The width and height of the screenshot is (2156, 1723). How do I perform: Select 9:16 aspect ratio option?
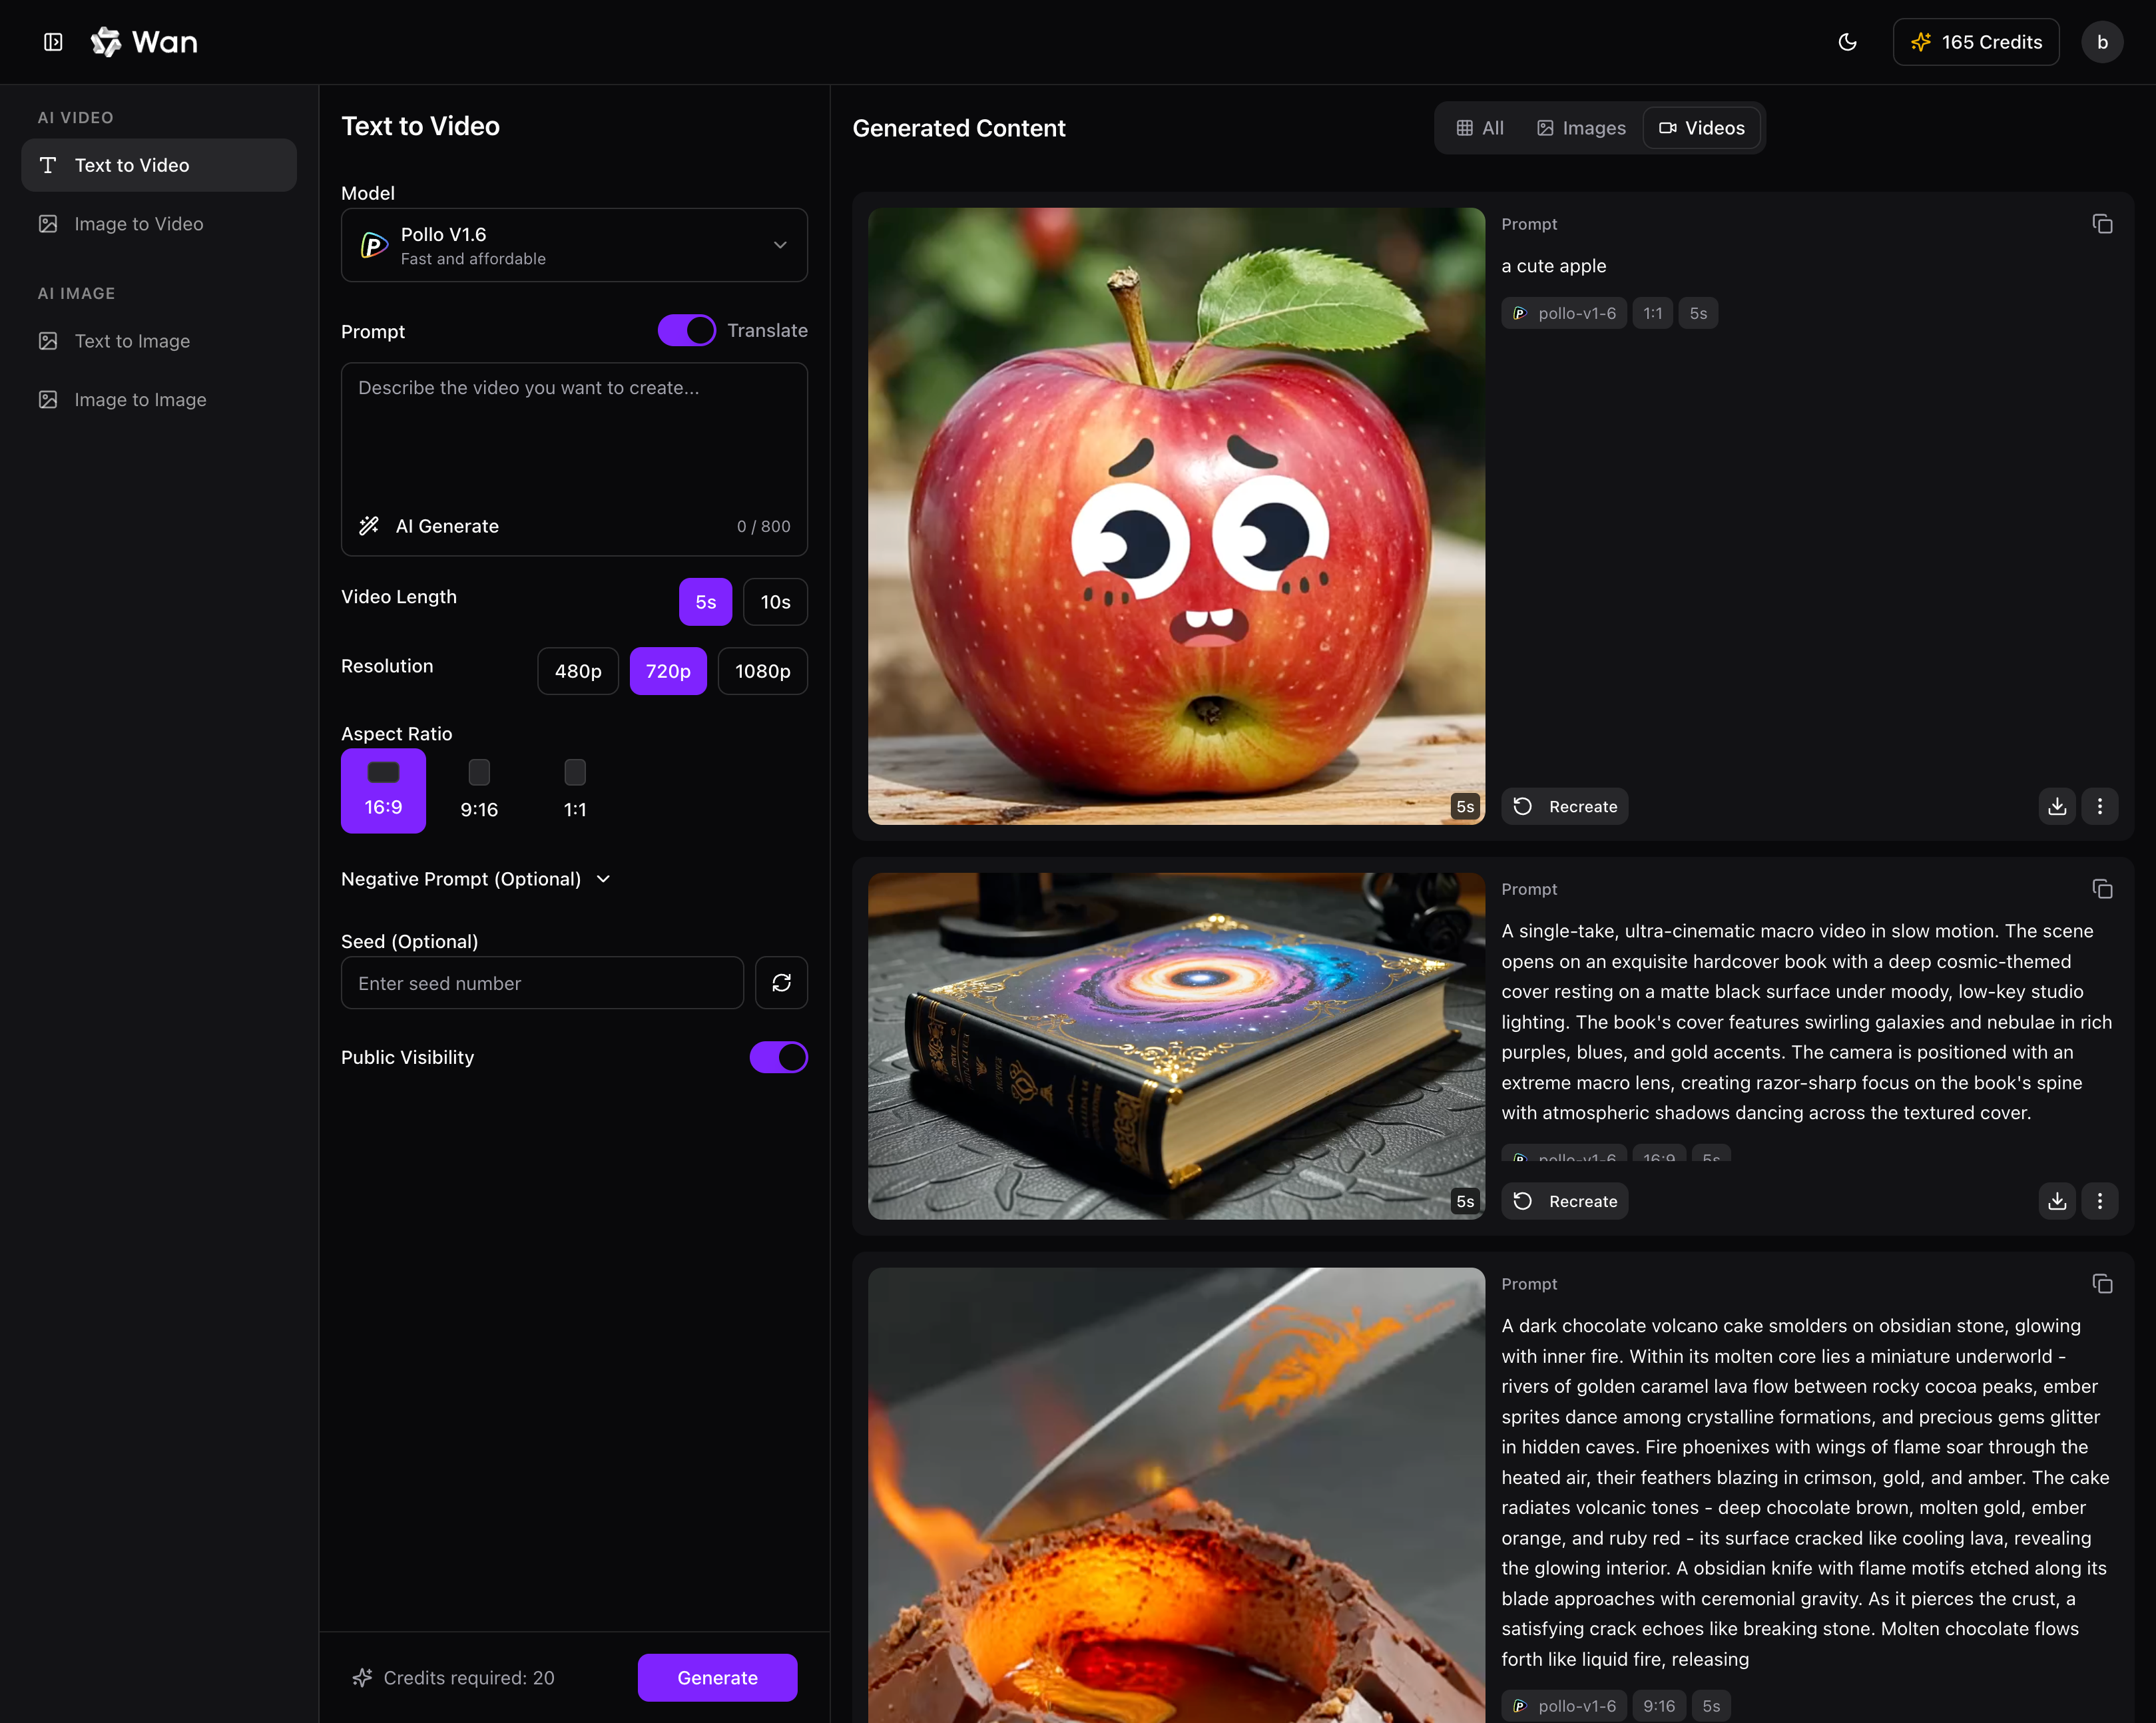coord(479,790)
